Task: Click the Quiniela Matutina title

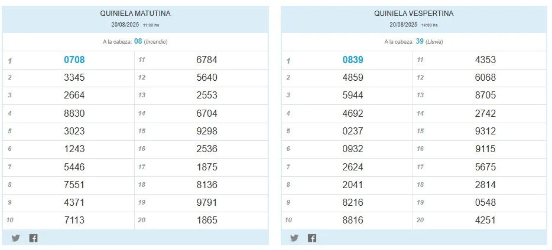Action: (135, 14)
